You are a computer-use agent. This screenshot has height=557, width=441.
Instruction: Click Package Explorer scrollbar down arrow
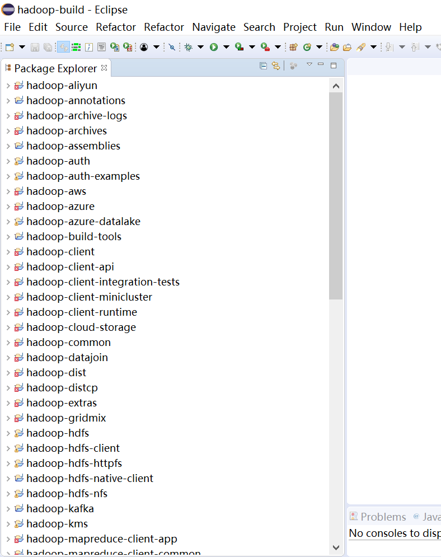[x=336, y=547]
